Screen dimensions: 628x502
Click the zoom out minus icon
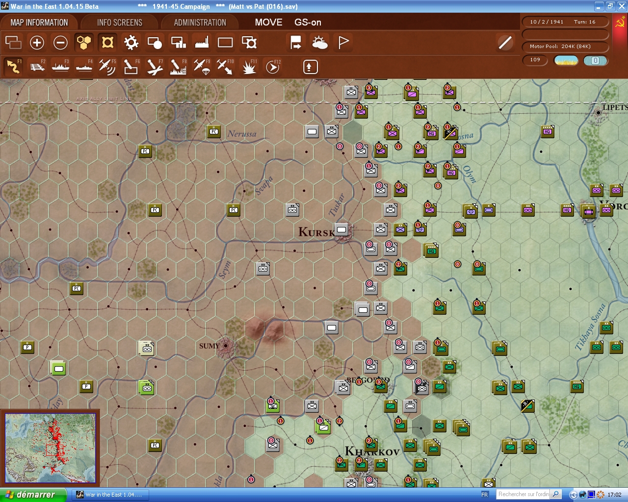[60, 43]
